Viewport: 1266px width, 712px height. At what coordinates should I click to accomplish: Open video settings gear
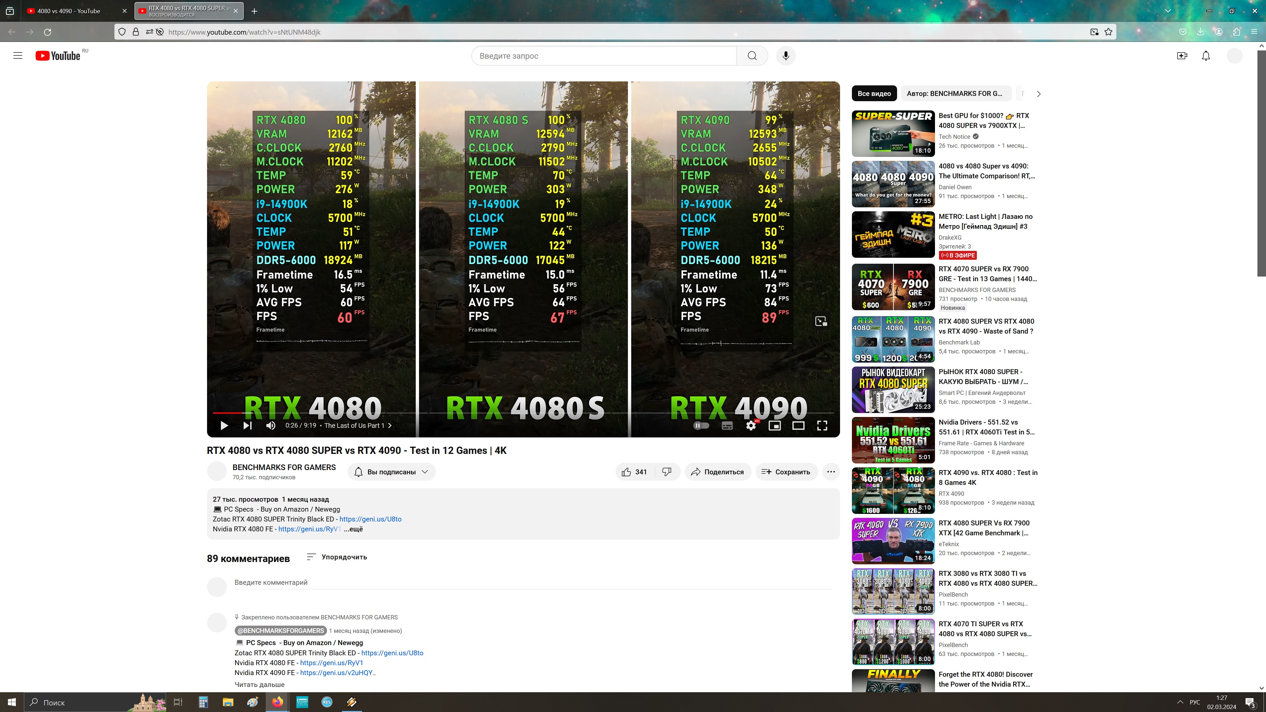pos(750,426)
